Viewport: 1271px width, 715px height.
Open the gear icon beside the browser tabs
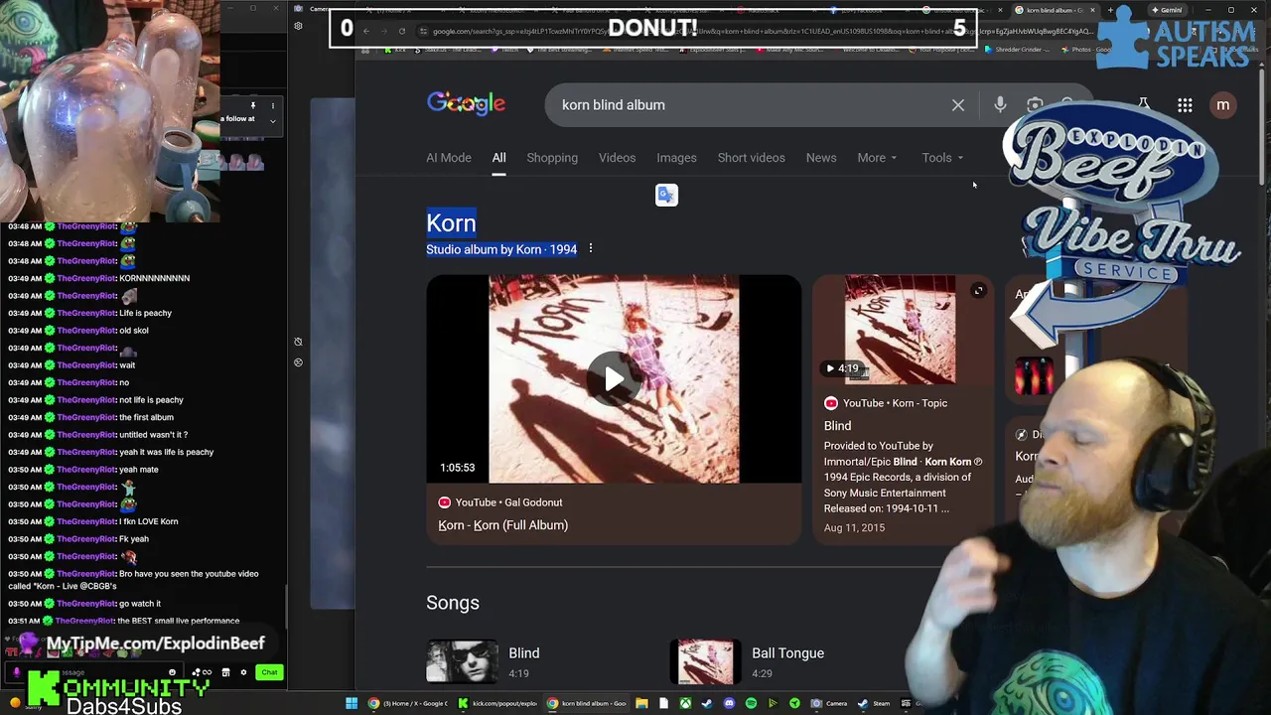tap(298, 26)
